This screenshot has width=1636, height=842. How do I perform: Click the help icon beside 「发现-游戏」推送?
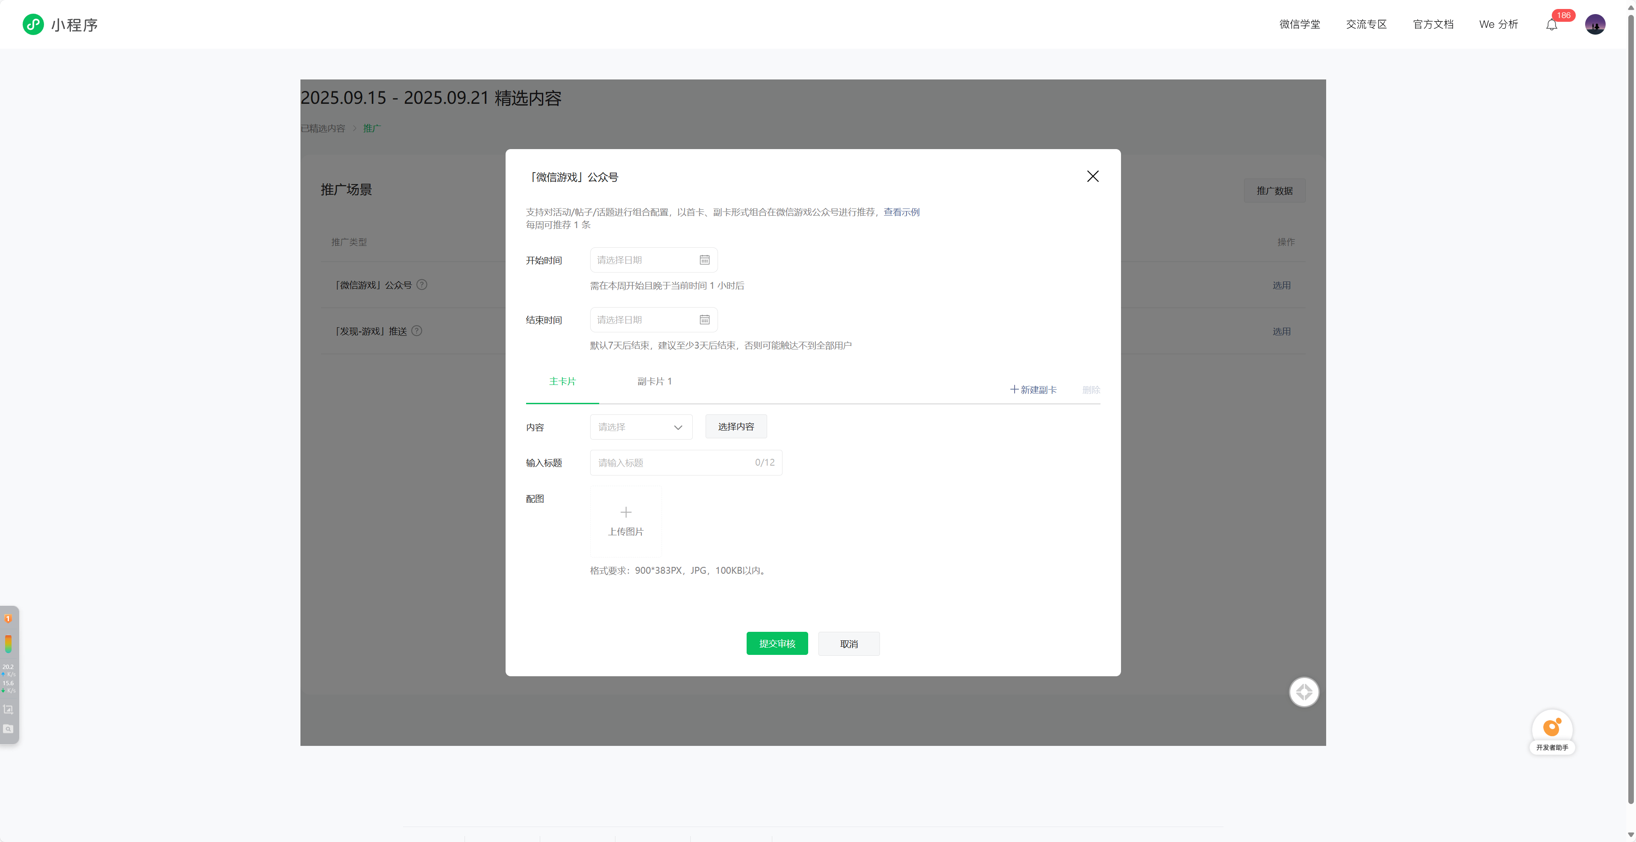tap(417, 331)
